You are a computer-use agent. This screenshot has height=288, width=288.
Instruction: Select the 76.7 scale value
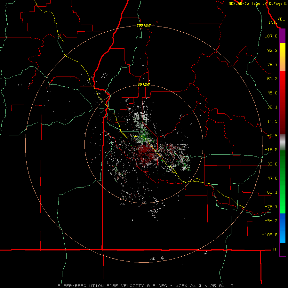coord(272,64)
